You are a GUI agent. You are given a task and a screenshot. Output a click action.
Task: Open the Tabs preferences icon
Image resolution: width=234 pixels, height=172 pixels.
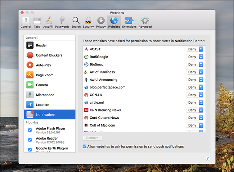coord(37,20)
